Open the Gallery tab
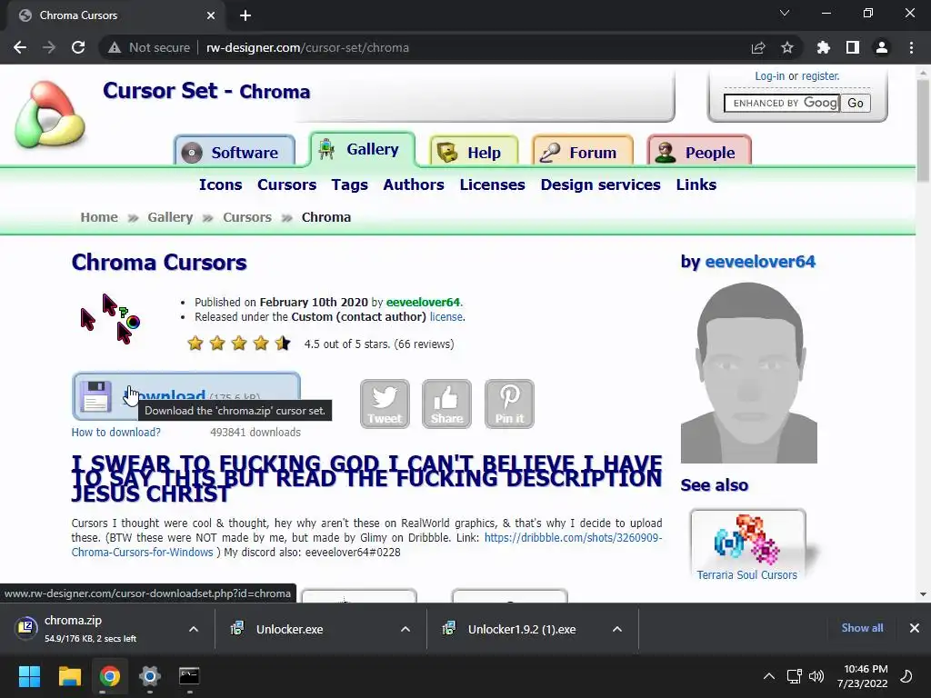The width and height of the screenshot is (931, 698). point(362,149)
